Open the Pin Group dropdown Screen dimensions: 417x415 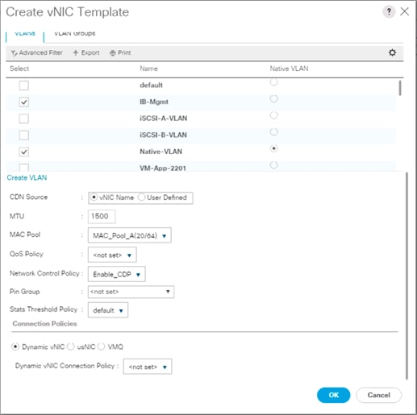click(131, 292)
